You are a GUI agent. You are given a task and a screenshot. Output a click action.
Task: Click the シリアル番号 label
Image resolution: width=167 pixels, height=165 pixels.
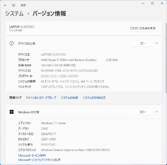click(26, 145)
